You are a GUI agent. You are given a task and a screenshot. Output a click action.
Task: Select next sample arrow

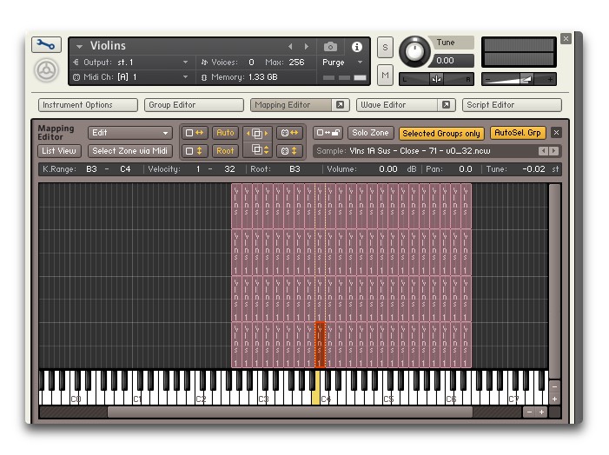(554, 151)
